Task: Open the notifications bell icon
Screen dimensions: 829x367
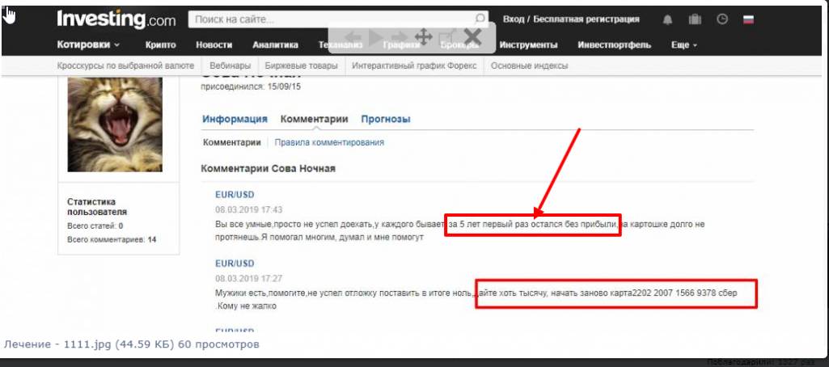Action: [x=668, y=19]
